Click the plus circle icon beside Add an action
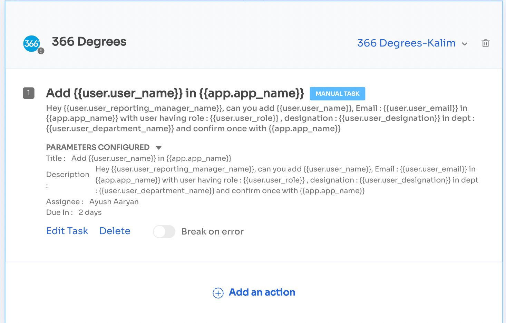Image resolution: width=506 pixels, height=323 pixels. point(218,293)
